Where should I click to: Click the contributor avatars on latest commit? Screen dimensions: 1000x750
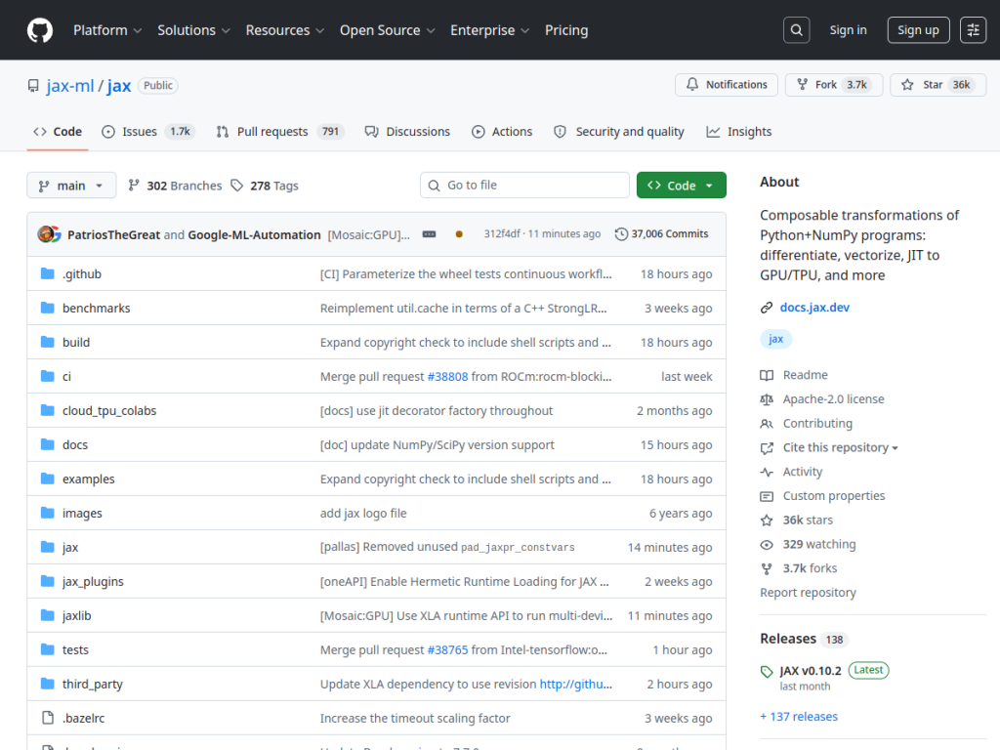(49, 234)
